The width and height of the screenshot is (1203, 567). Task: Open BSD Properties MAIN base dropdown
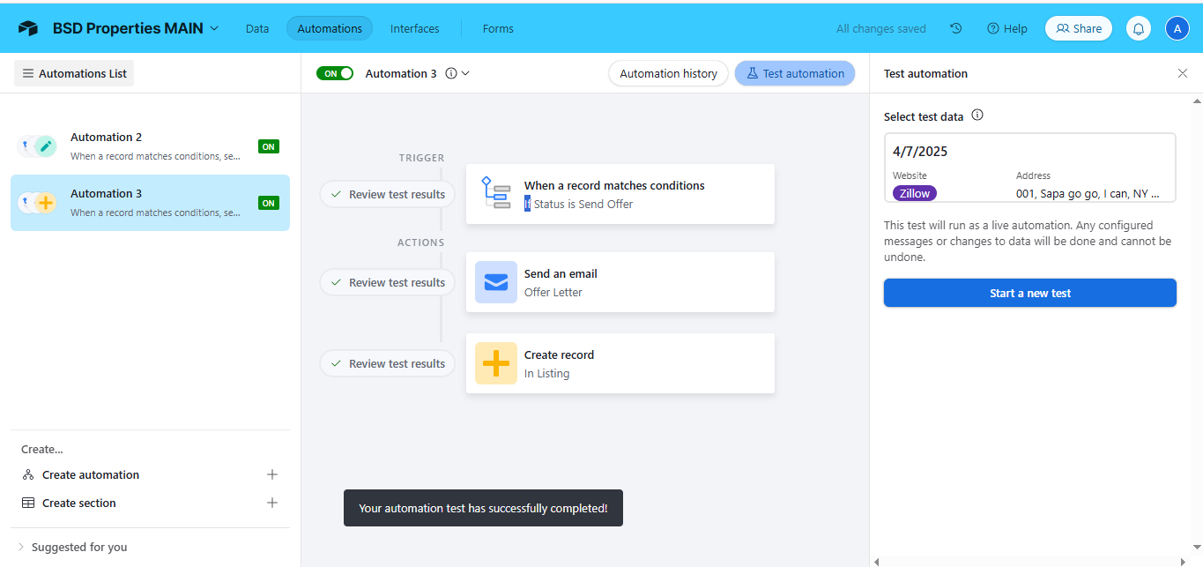(x=136, y=28)
